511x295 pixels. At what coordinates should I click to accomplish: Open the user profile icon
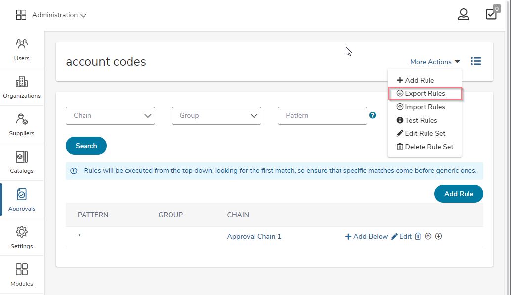pyautogui.click(x=463, y=15)
